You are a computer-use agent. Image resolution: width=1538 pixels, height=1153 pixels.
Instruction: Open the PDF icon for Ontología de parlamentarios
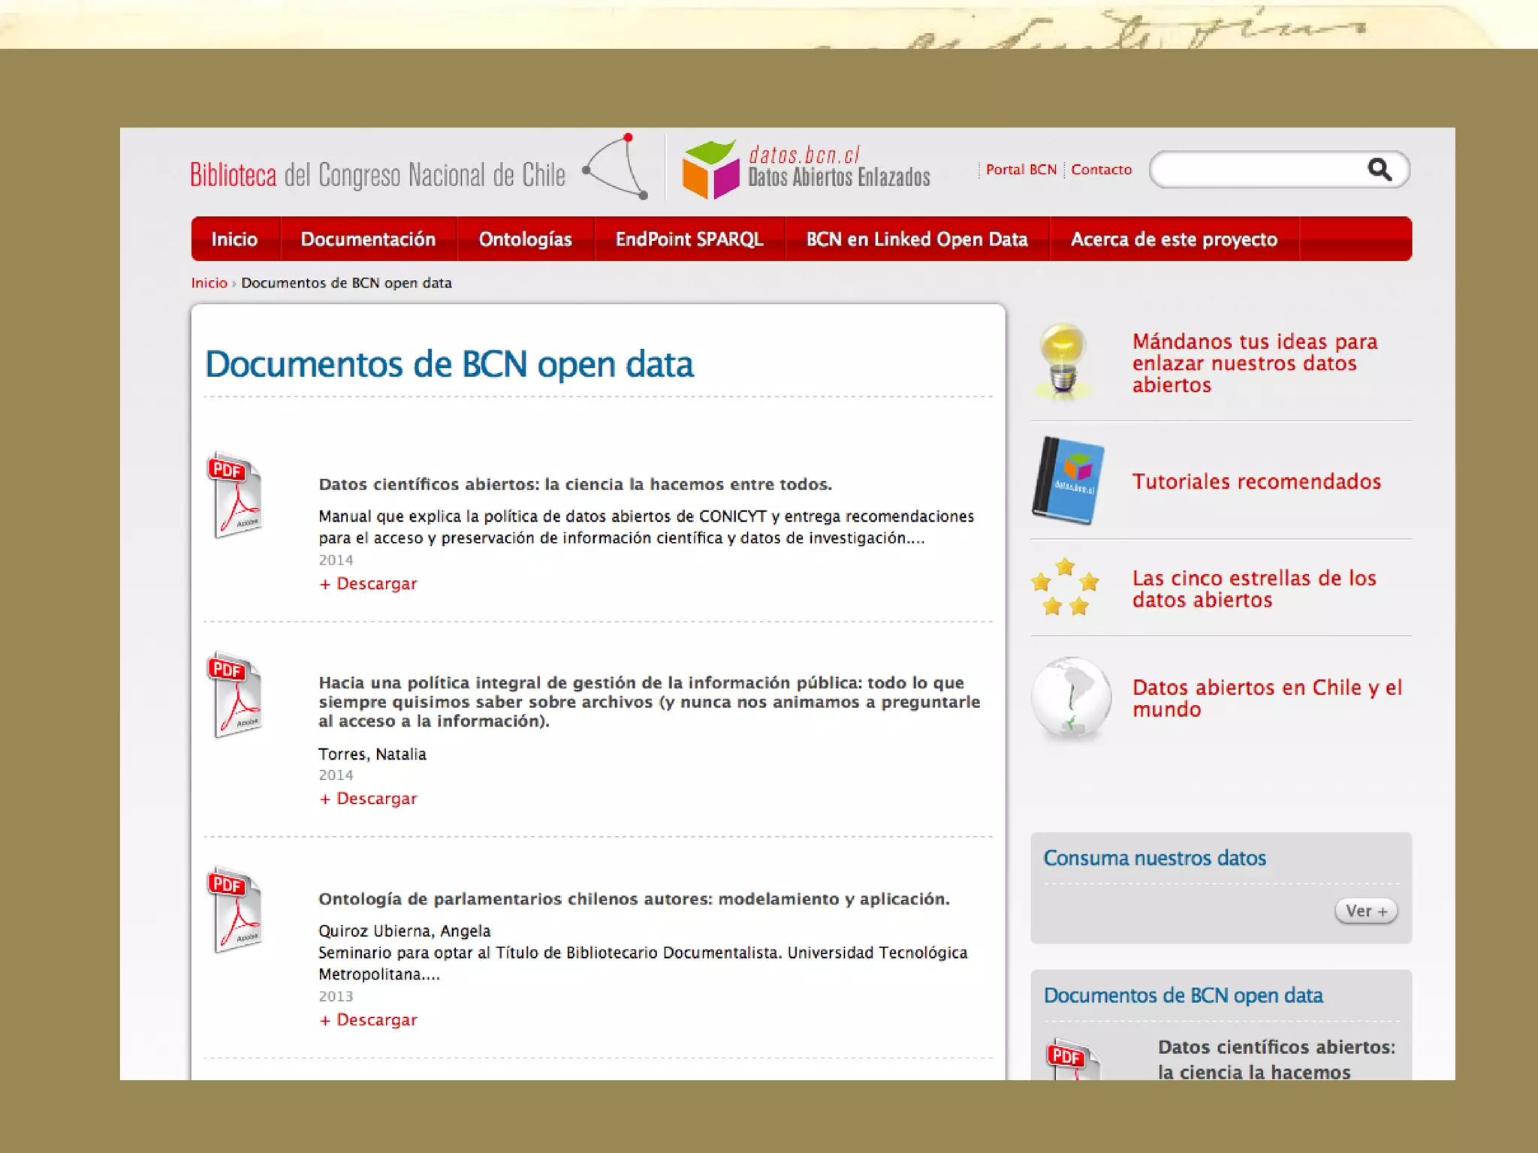coord(235,910)
